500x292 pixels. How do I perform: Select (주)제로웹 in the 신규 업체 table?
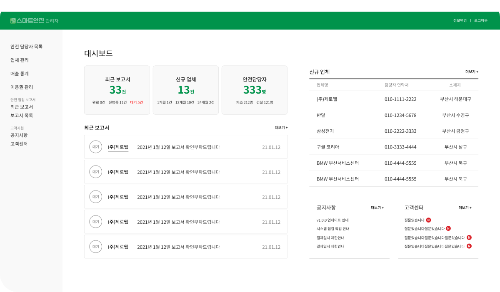pyautogui.click(x=327, y=99)
